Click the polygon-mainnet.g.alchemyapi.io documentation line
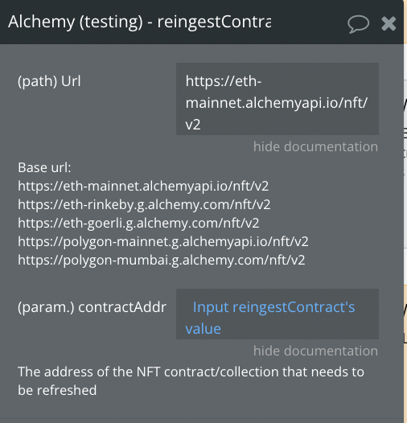 [163, 241]
